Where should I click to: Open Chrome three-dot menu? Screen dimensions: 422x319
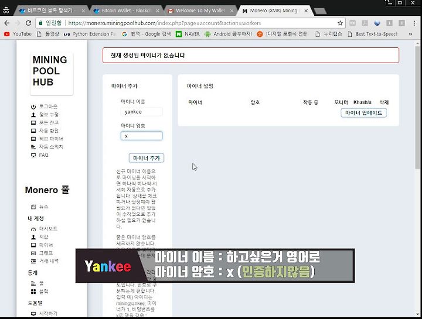[x=414, y=23]
